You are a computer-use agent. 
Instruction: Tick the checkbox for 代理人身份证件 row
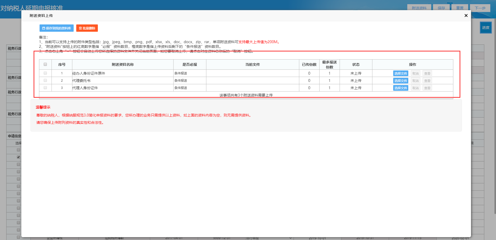pos(45,88)
